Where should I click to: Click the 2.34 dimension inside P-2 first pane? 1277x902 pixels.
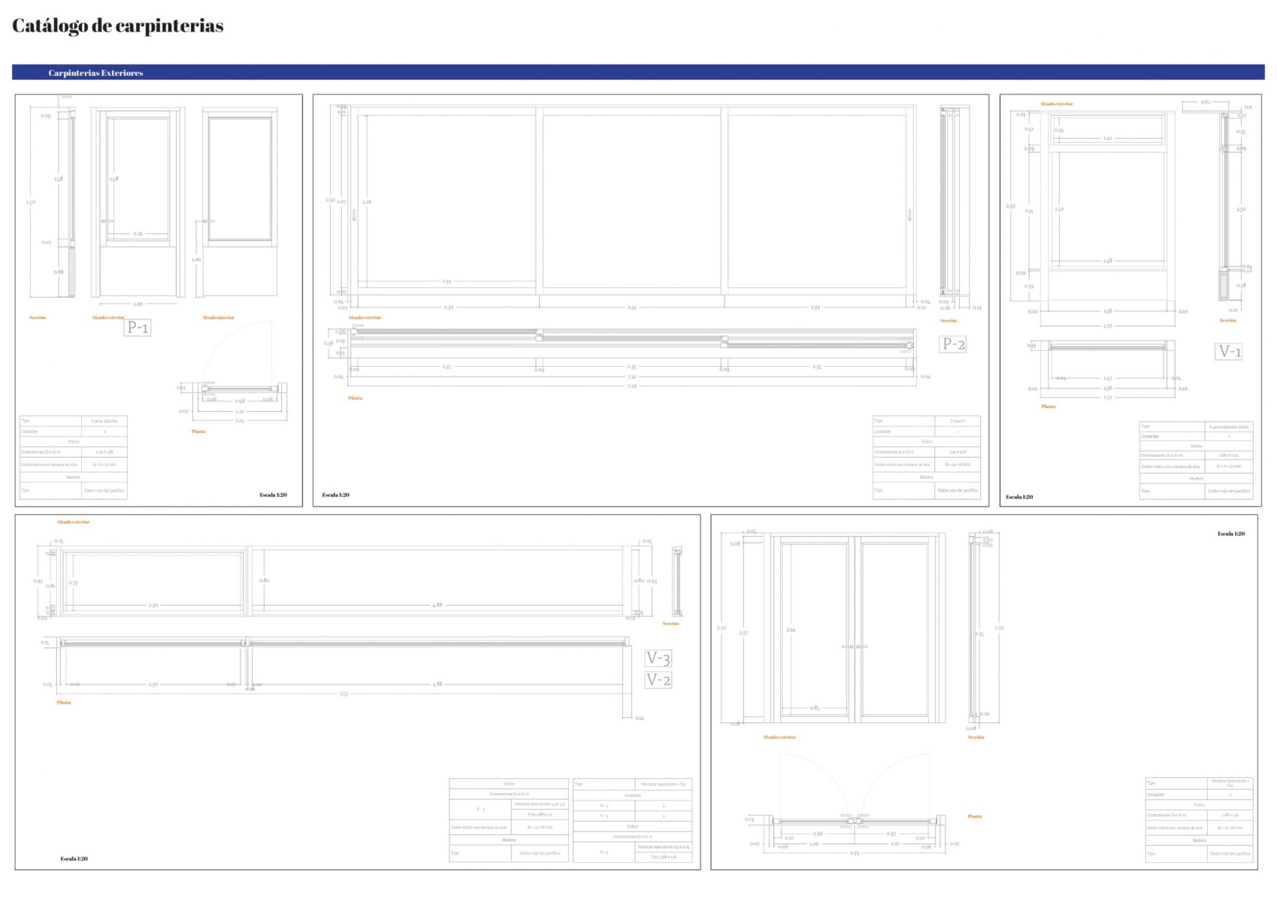point(446,282)
